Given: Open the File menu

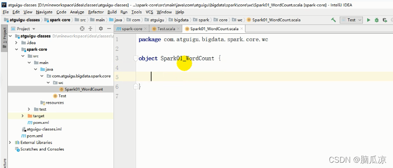Looking at the screenshot, I should 6,12.
